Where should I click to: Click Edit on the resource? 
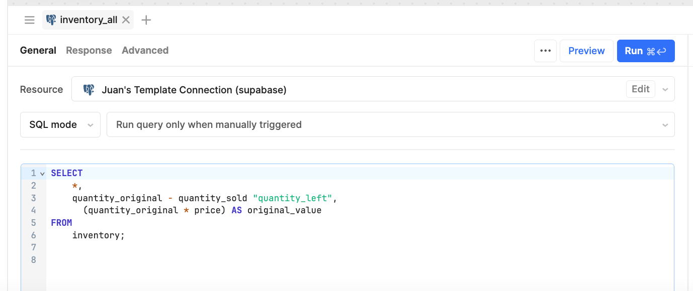pyautogui.click(x=640, y=89)
